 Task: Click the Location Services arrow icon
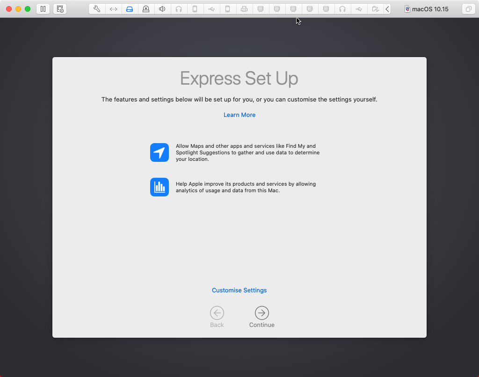tap(160, 152)
